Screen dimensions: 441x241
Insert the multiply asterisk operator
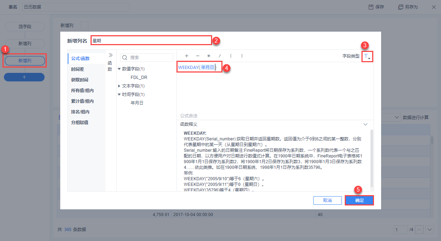coord(209,56)
